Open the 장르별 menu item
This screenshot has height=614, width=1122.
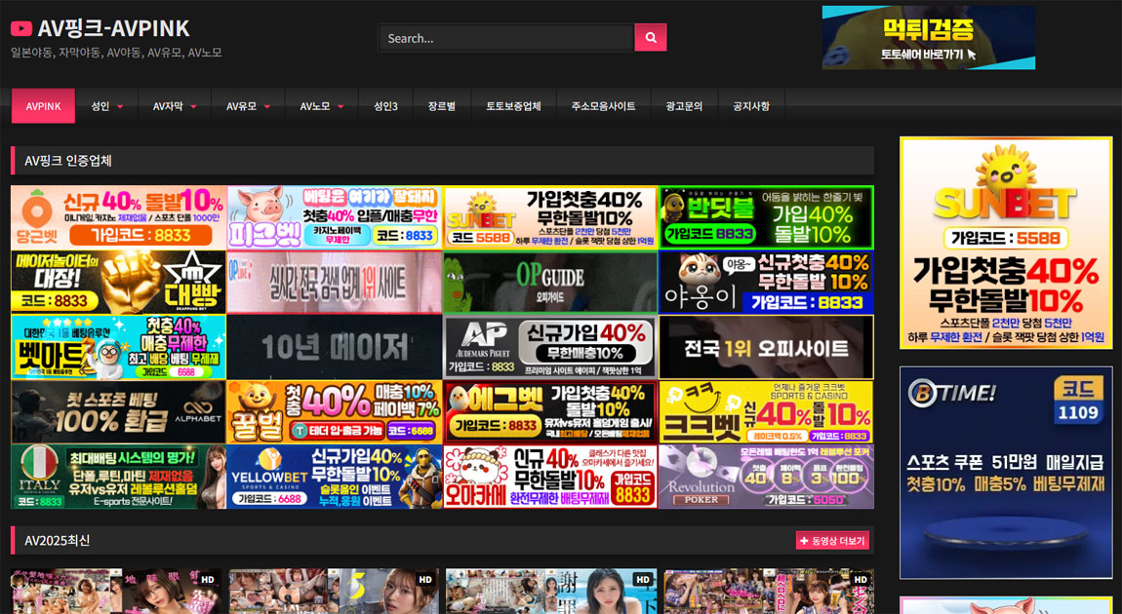tap(441, 106)
